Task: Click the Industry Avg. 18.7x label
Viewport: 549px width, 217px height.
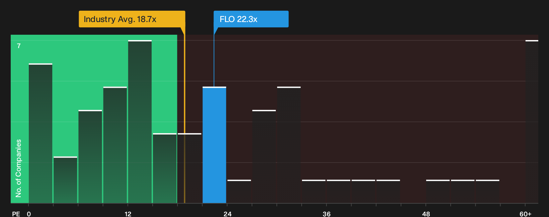Action: [x=132, y=19]
